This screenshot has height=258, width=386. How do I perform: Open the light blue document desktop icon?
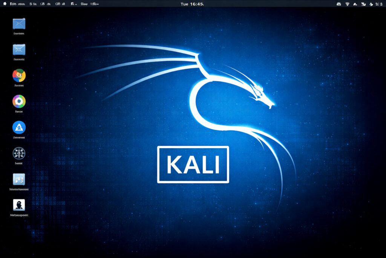19,179
